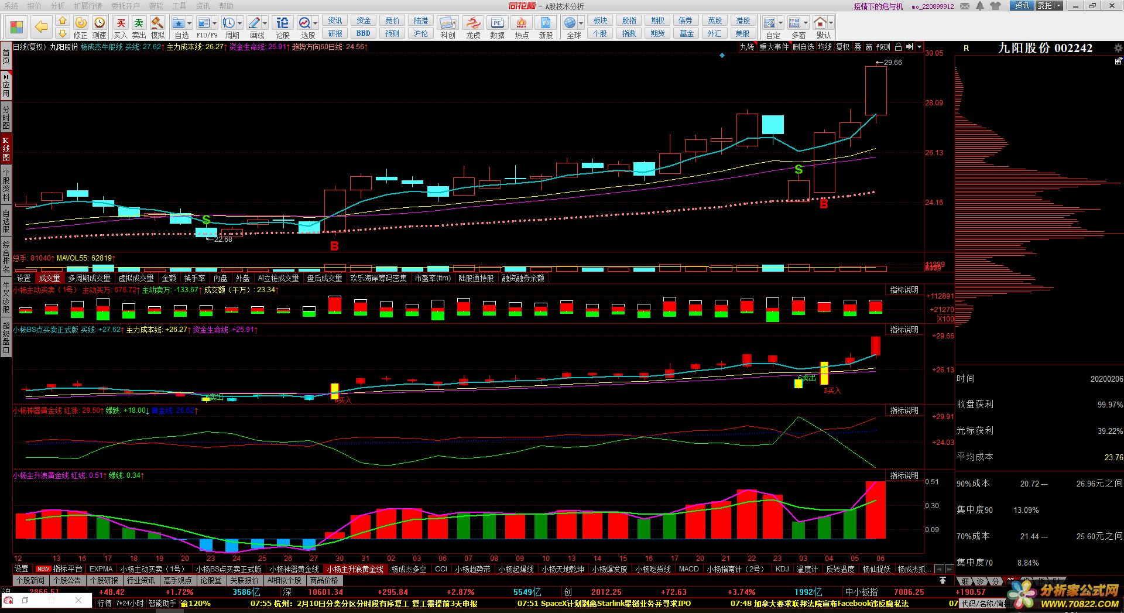Expand the 自定 dropdown arrow
This screenshot has height=613, width=1124.
pyautogui.click(x=781, y=23)
